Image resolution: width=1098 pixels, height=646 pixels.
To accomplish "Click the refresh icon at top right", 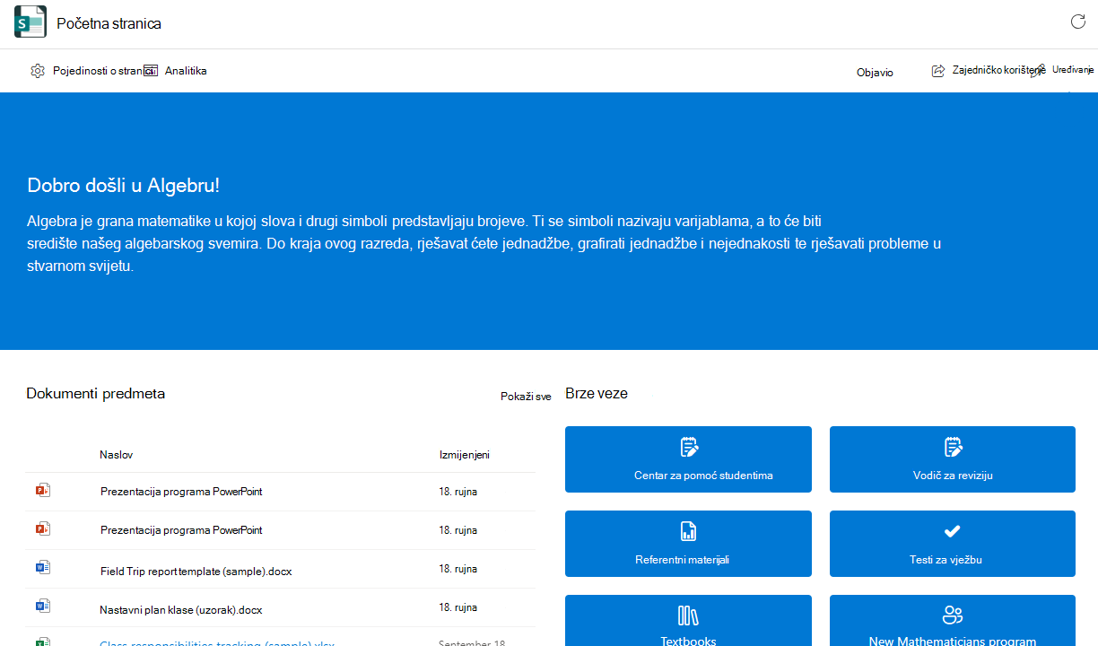I will pyautogui.click(x=1078, y=22).
